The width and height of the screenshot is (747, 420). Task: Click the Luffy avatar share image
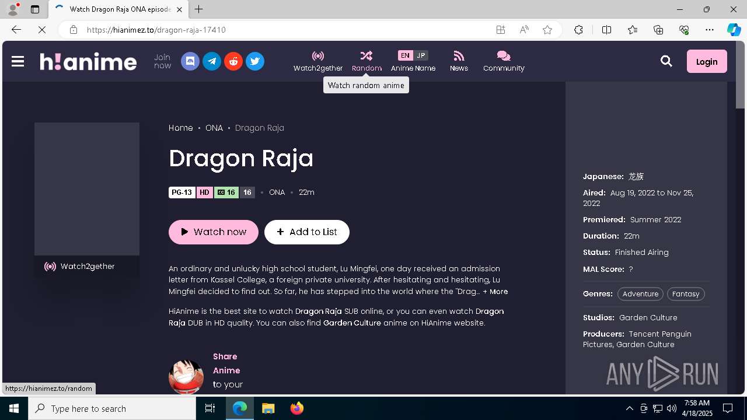point(186,376)
